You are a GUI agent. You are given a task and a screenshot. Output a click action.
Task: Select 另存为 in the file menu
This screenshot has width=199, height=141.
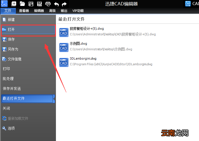point(28,49)
